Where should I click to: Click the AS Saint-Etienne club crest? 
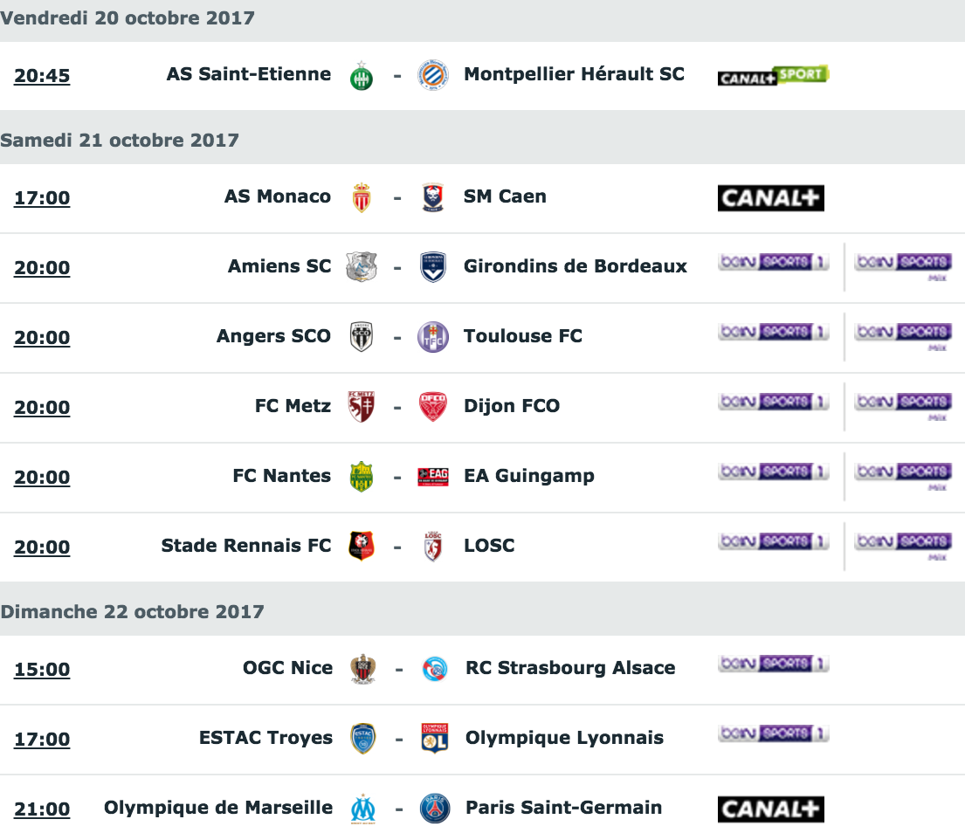point(362,76)
